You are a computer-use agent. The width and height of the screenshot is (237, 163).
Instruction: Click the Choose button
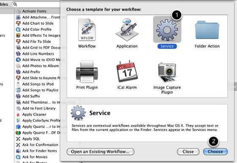215,152
